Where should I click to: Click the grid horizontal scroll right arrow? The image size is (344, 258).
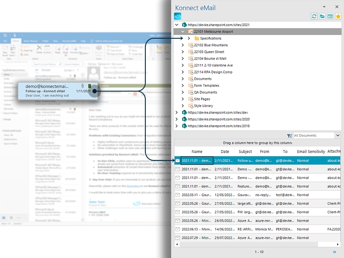point(338,244)
